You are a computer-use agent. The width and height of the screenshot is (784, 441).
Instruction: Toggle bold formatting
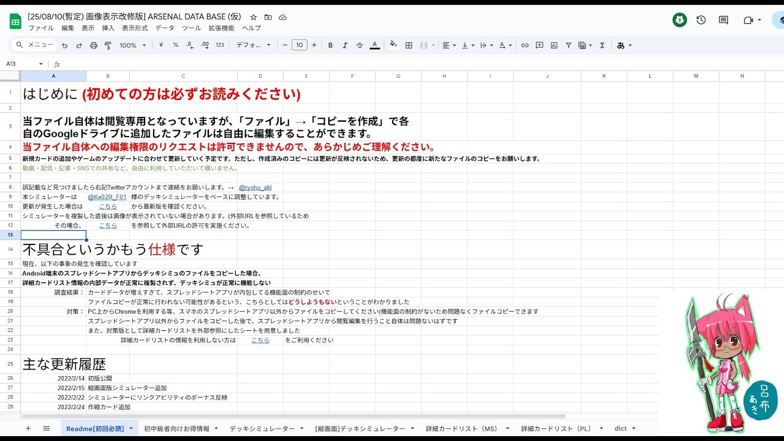coord(330,45)
